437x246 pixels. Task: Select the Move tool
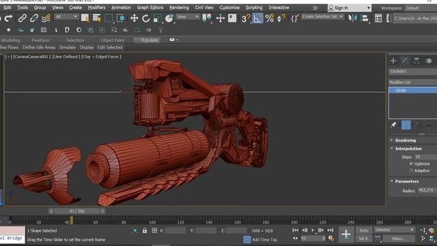tap(134, 18)
